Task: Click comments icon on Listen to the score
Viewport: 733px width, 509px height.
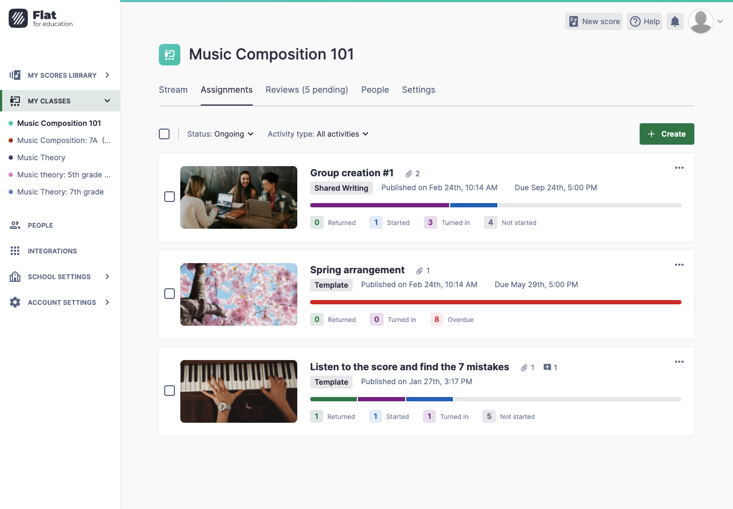Action: pos(547,367)
